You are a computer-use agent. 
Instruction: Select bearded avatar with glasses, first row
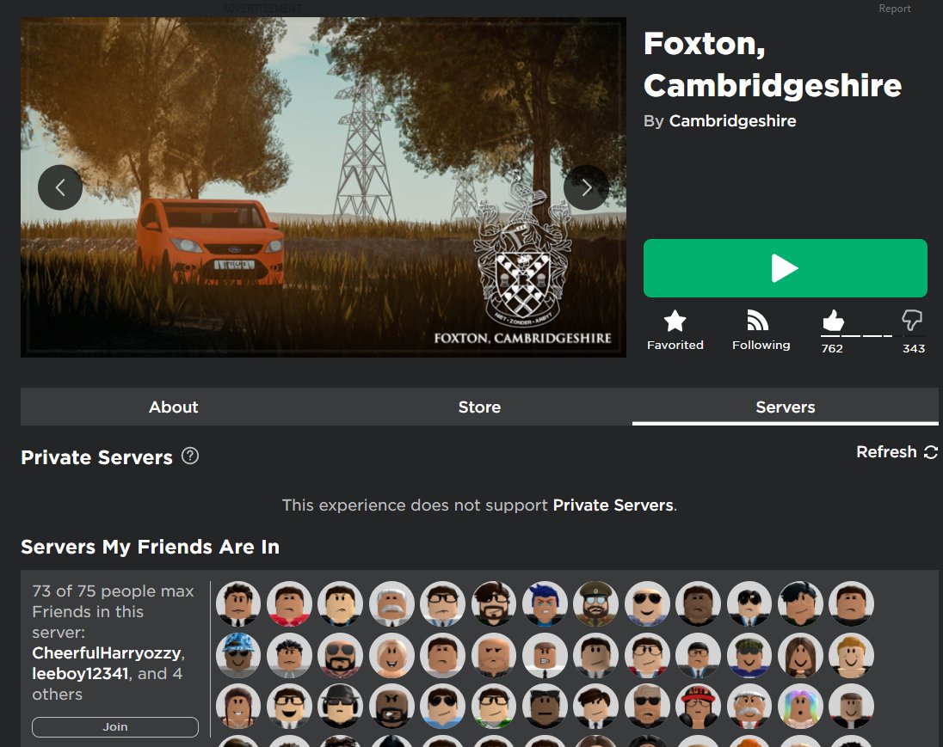pyautogui.click(x=494, y=603)
